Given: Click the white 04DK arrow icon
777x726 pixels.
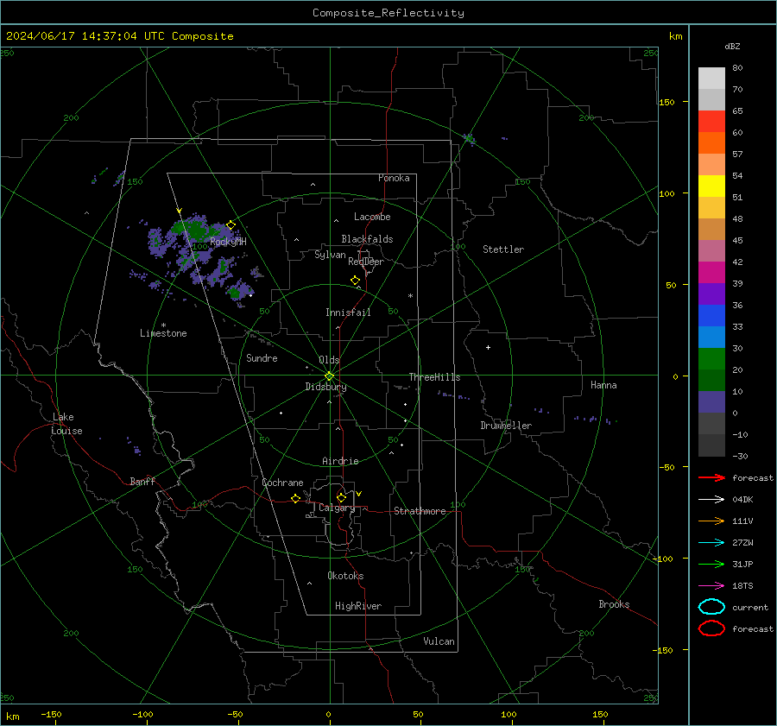Looking at the screenshot, I should 711,500.
